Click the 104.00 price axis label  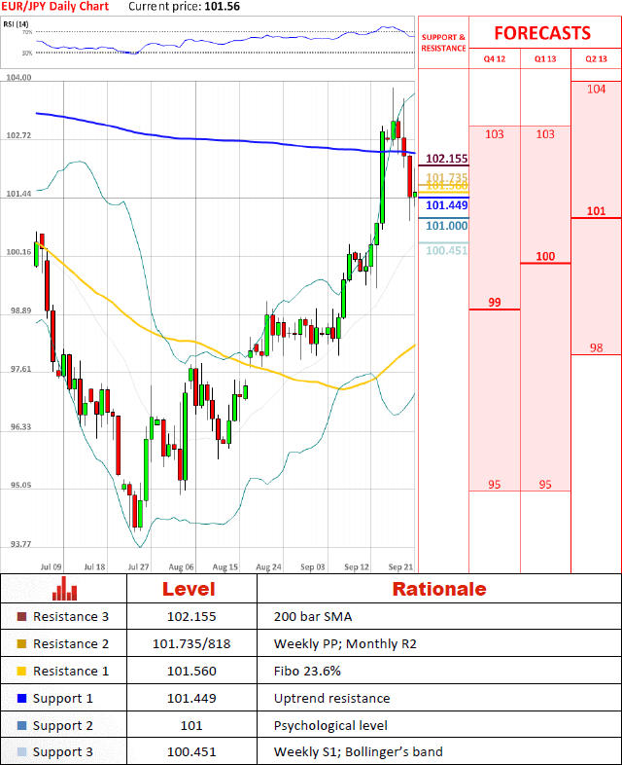click(x=18, y=78)
